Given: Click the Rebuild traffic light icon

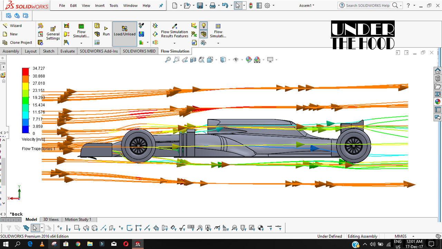Looking at the screenshot, I should [251, 6].
